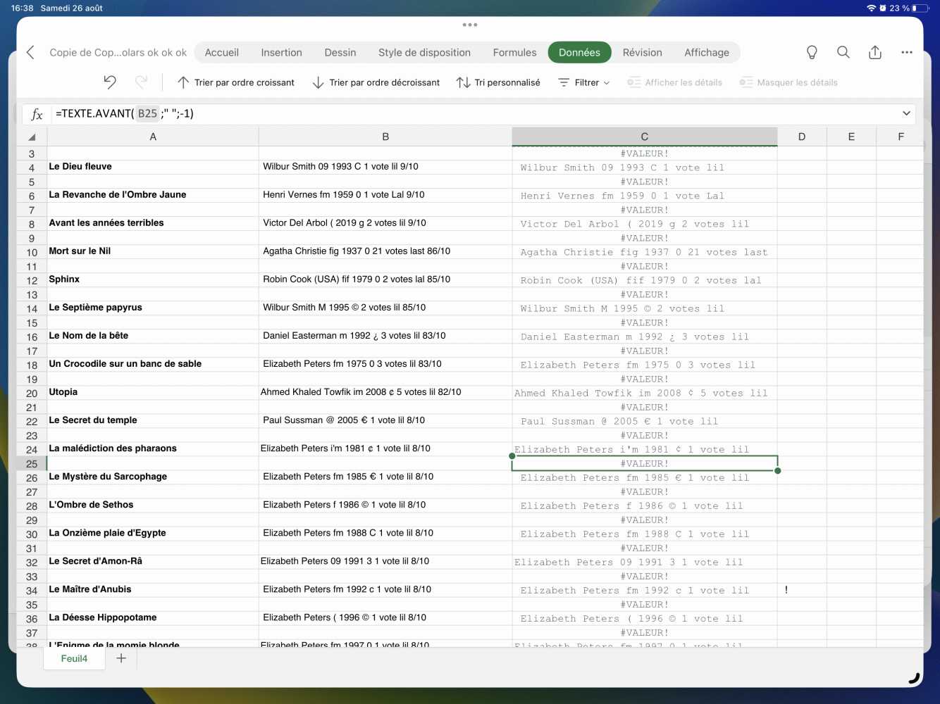Viewport: 940px width, 704px height.
Task: Select the Feuil4 sheet tab
Action: point(74,658)
